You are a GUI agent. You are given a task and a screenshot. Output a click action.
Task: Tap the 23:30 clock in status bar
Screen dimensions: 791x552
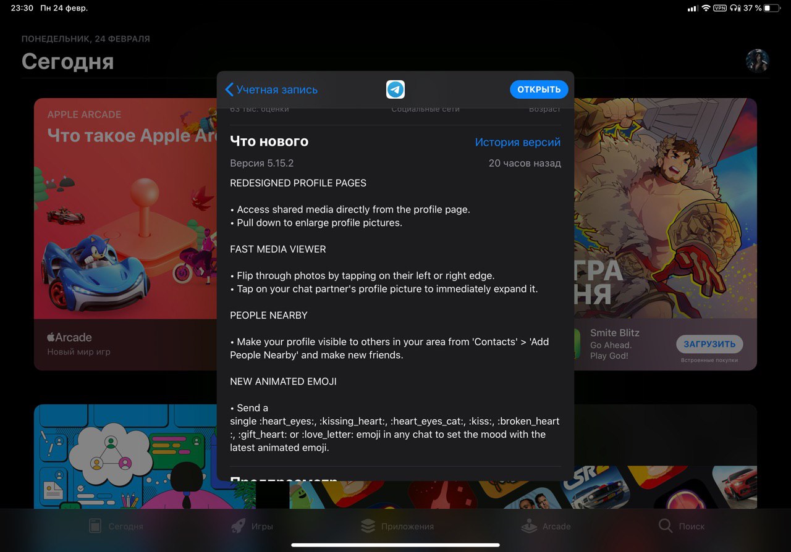(22, 9)
